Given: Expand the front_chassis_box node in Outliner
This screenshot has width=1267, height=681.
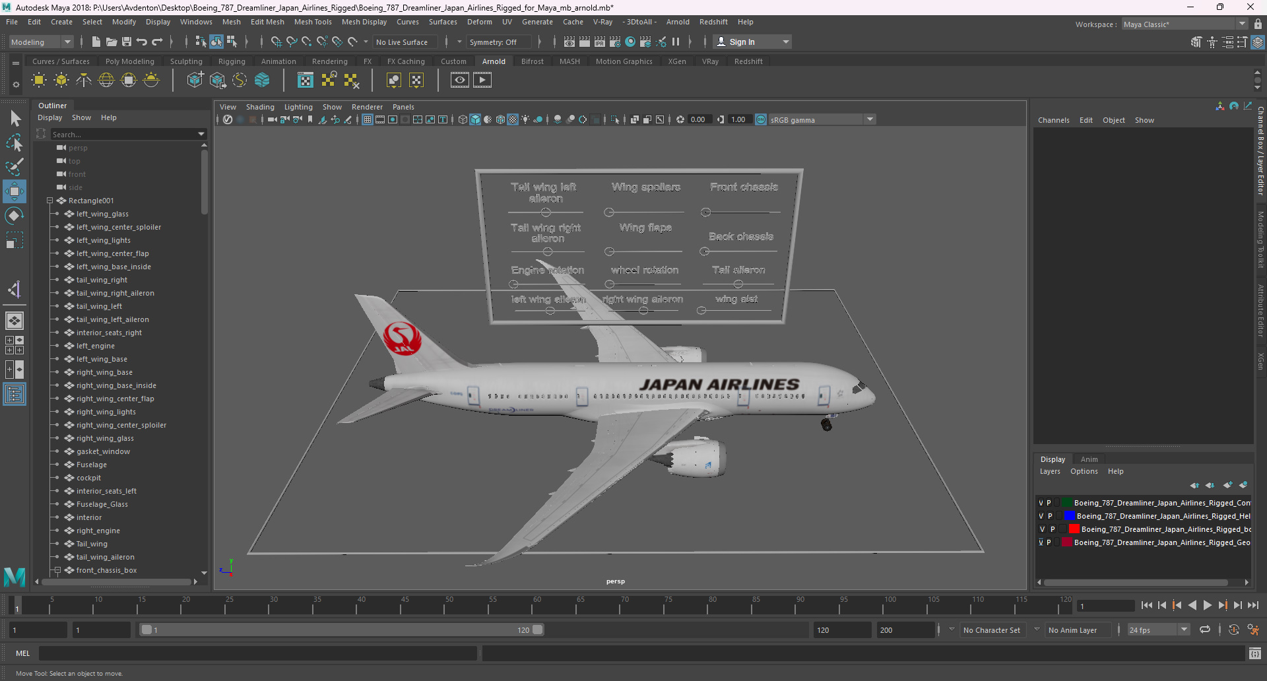Looking at the screenshot, I should (x=57, y=570).
